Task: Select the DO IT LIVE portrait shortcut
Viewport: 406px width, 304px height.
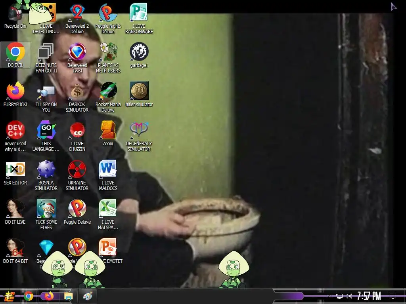Action: coord(15,212)
